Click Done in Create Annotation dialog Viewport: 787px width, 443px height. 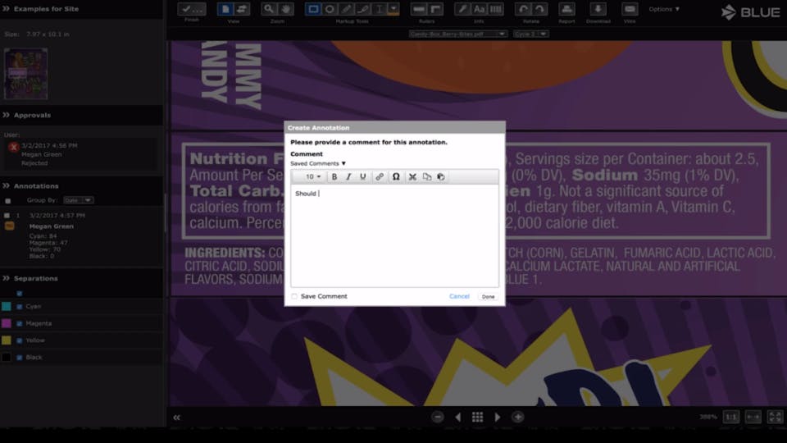(488, 296)
